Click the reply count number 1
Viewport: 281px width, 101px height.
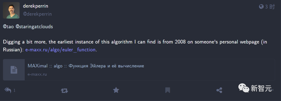tap(15, 90)
